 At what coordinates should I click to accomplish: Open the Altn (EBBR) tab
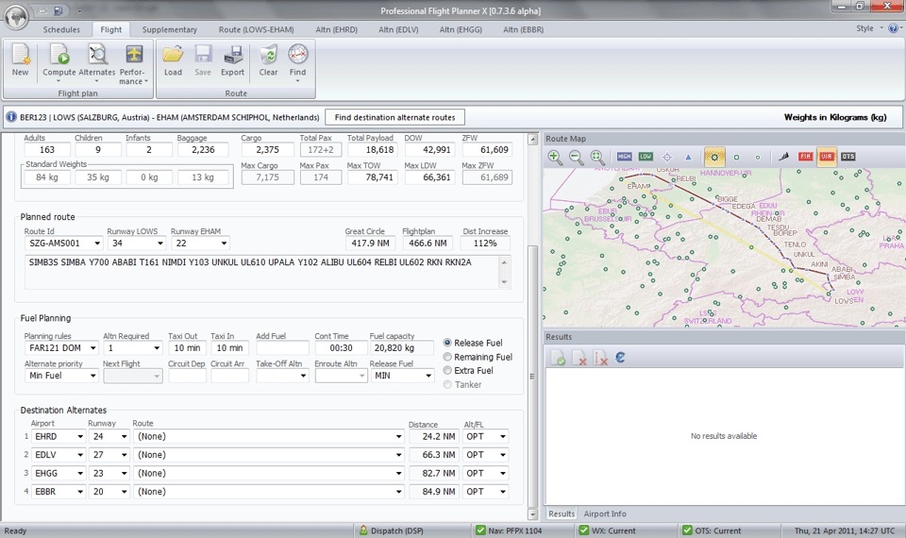point(523,29)
